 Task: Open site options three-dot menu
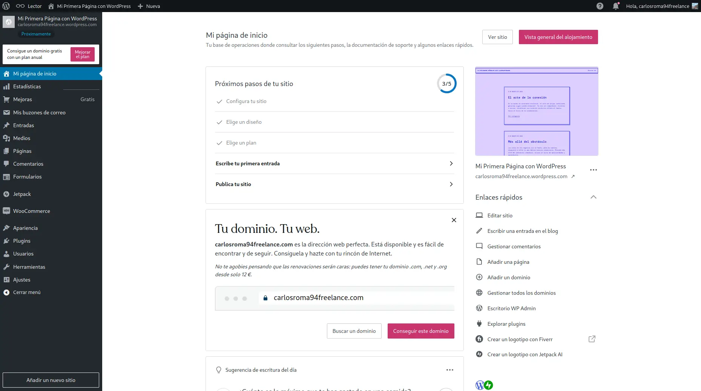(594, 170)
